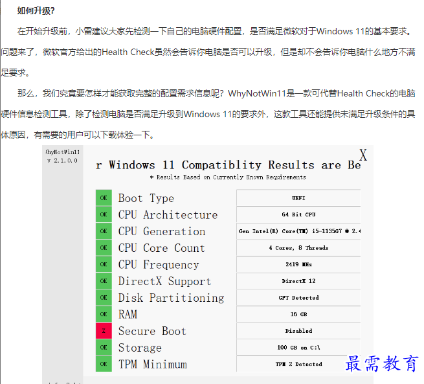This screenshot has width=424, height=384.
Task: Click the red X status box for Secure Boot
Action: pos(104,331)
